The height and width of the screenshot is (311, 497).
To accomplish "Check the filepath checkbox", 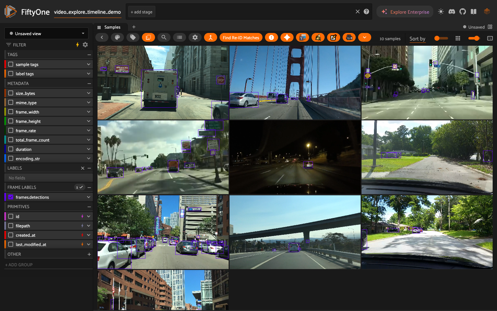I will pyautogui.click(x=11, y=226).
